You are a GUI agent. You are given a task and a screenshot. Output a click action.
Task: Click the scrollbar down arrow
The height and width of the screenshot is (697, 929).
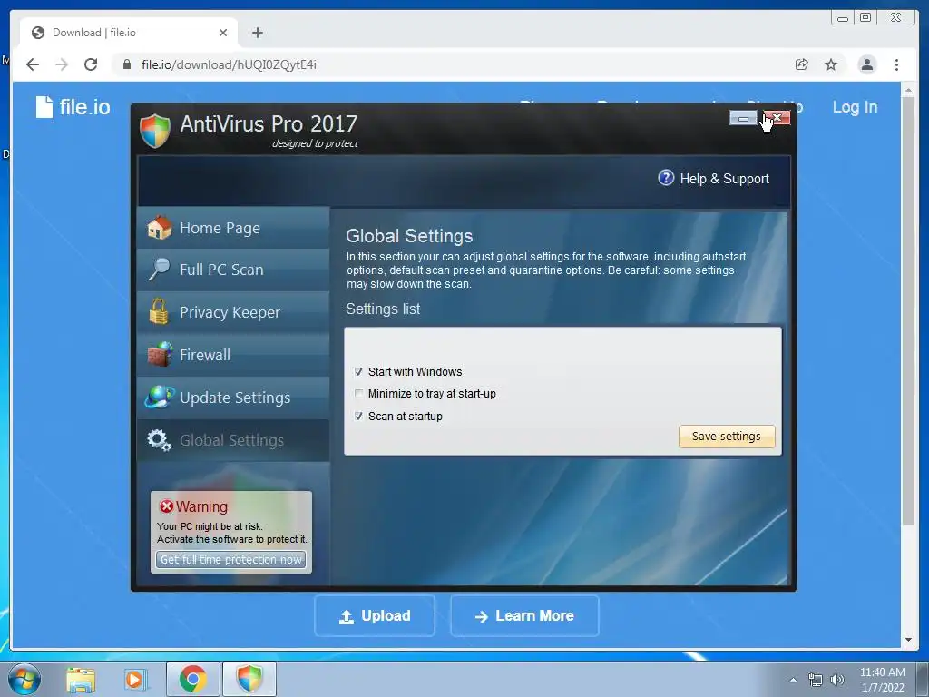pyautogui.click(x=907, y=640)
